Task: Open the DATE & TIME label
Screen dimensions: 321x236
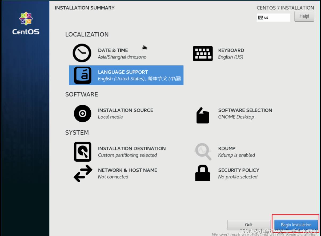Action: [x=113, y=50]
